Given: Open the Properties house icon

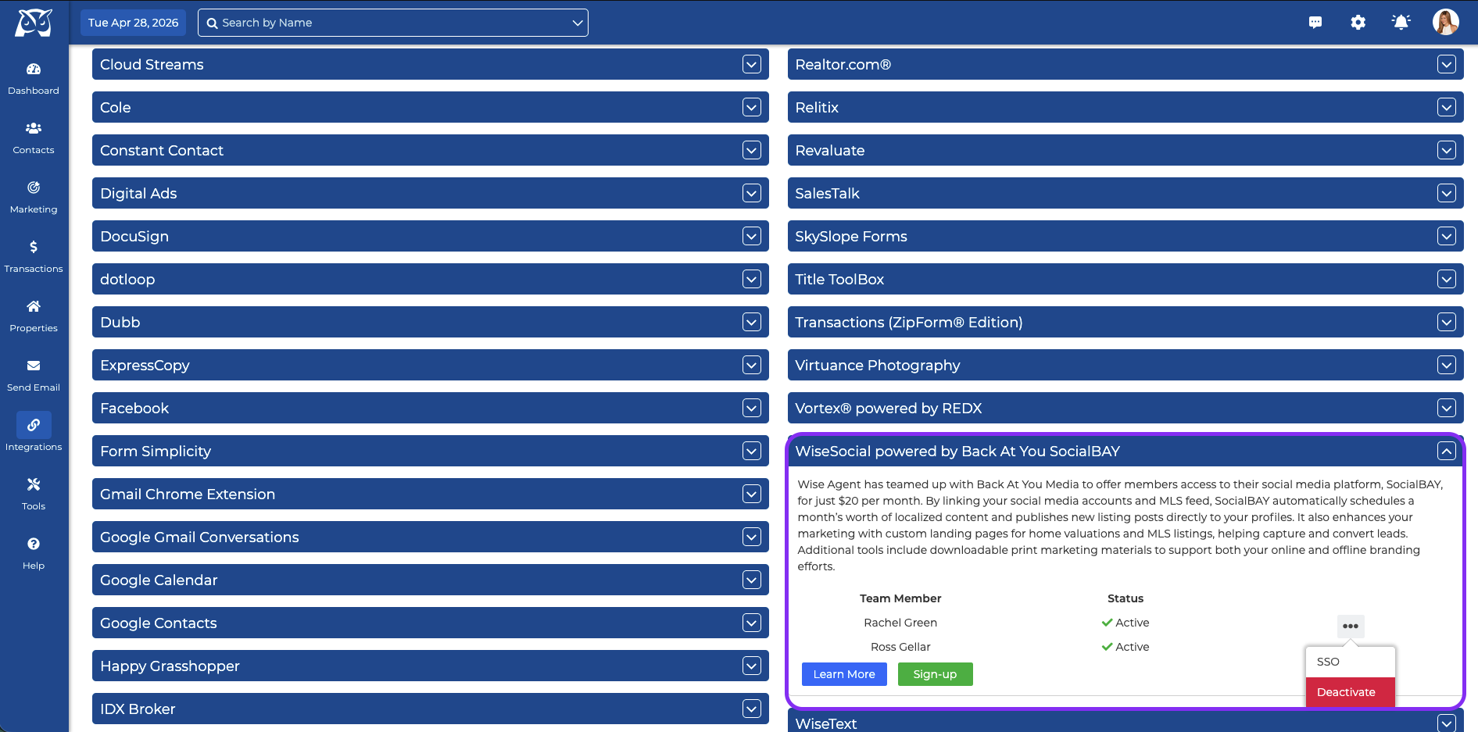Looking at the screenshot, I should [34, 306].
